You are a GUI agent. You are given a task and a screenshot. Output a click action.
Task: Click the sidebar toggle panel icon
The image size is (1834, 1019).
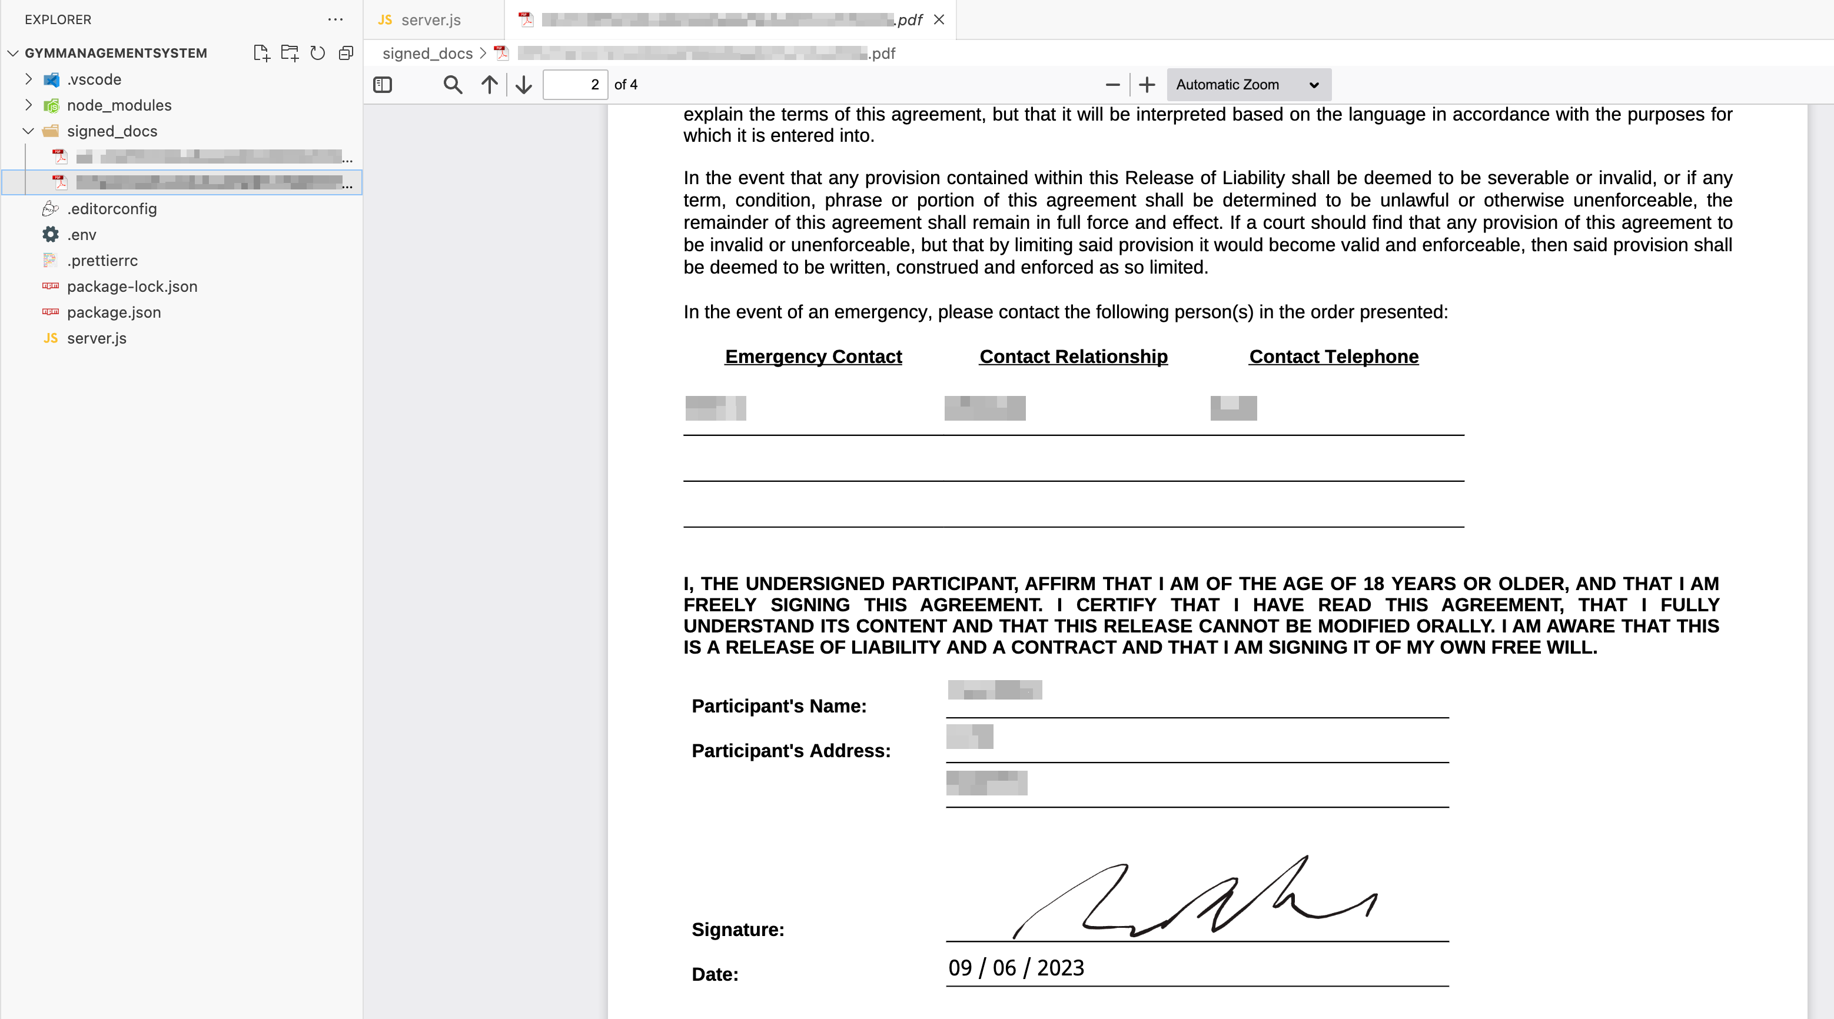(x=383, y=85)
